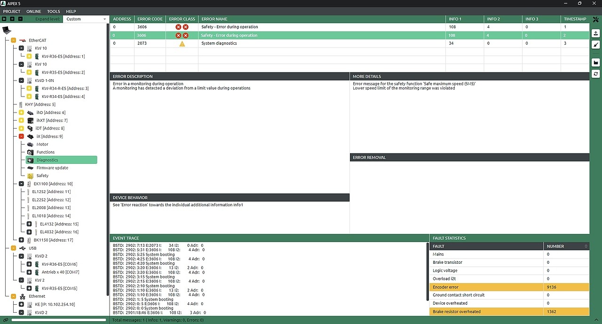Click the expand-all plus icon in tree toolbar

[x=12, y=19]
